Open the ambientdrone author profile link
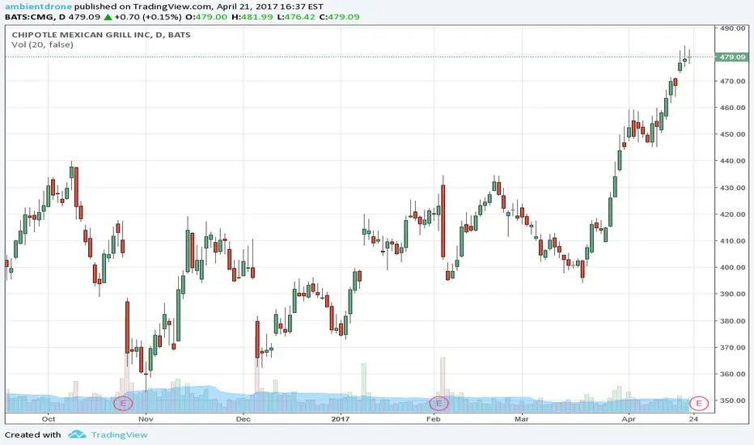754x445 pixels. pos(39,6)
